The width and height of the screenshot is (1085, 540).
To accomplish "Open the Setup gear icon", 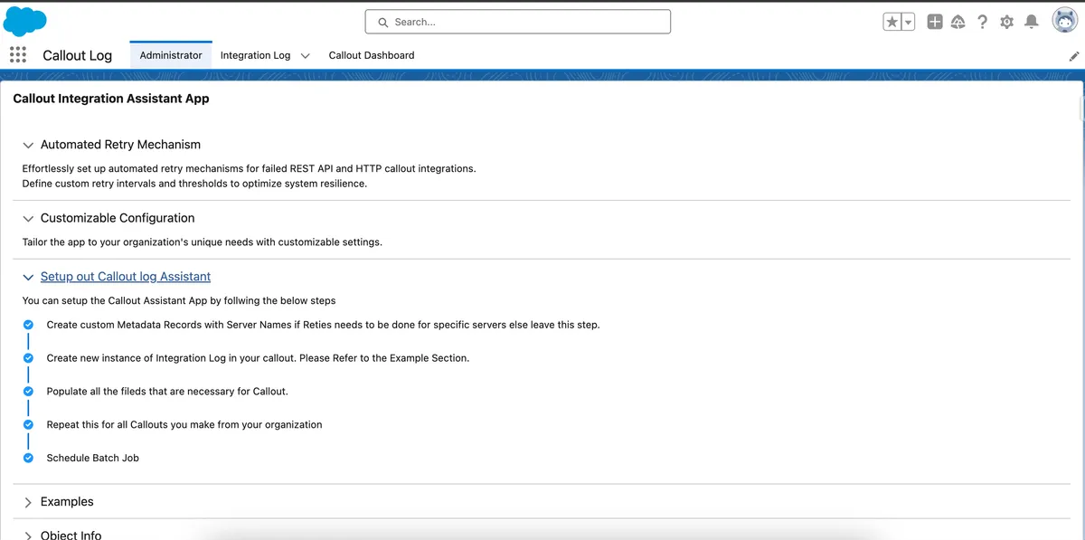I will point(1006,22).
